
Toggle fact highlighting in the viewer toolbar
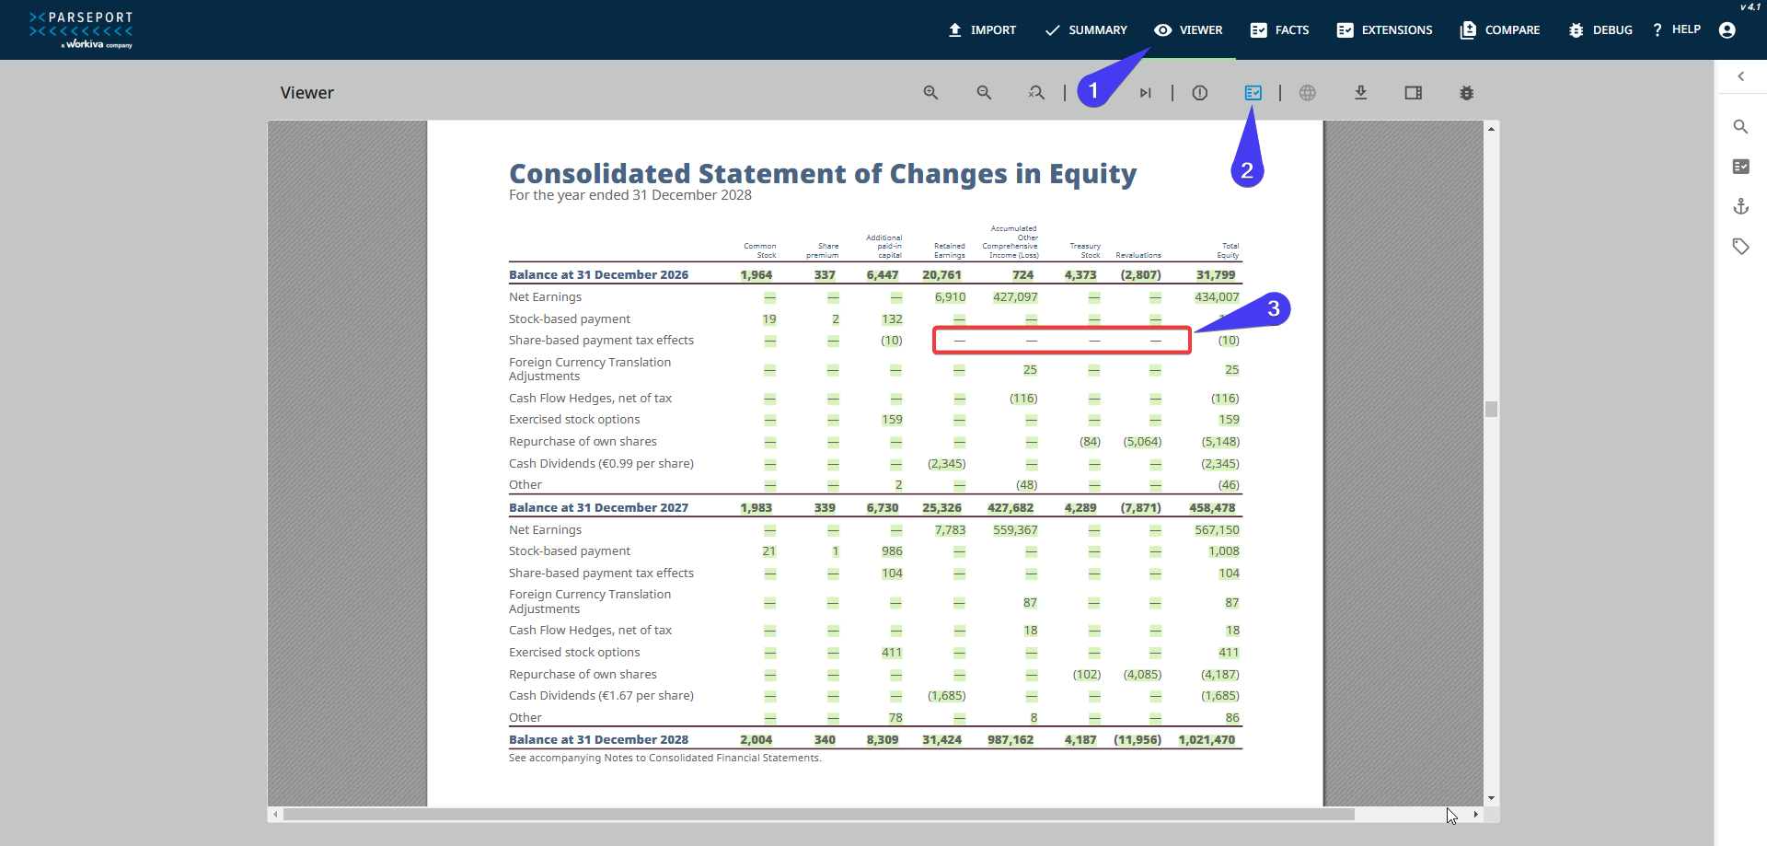click(1253, 93)
